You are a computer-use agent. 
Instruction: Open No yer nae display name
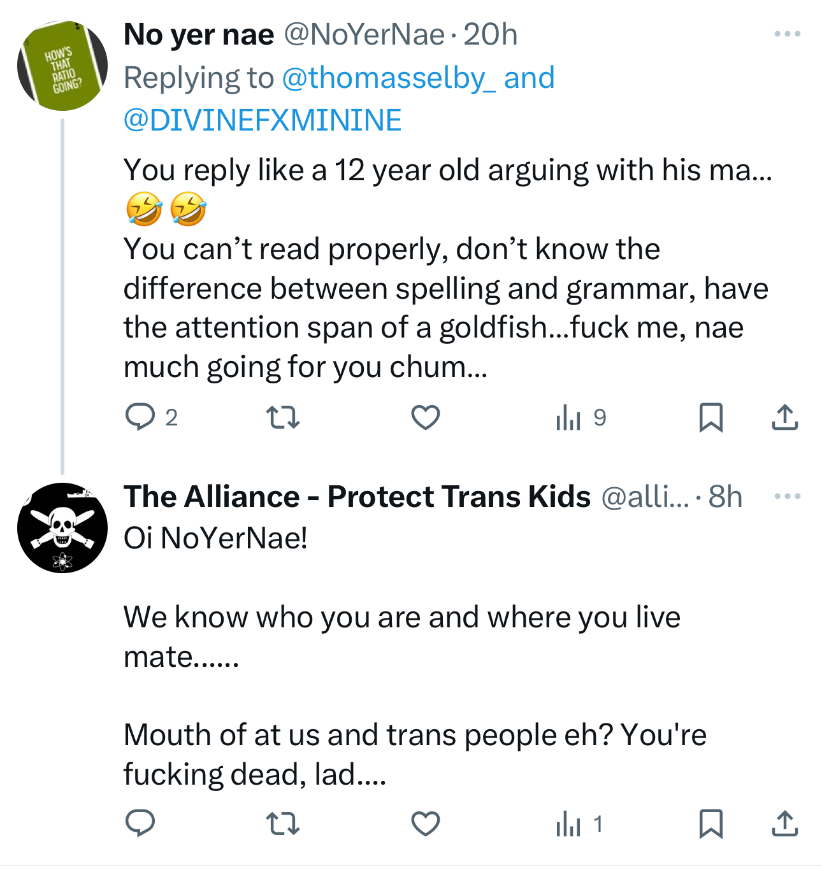(x=199, y=35)
